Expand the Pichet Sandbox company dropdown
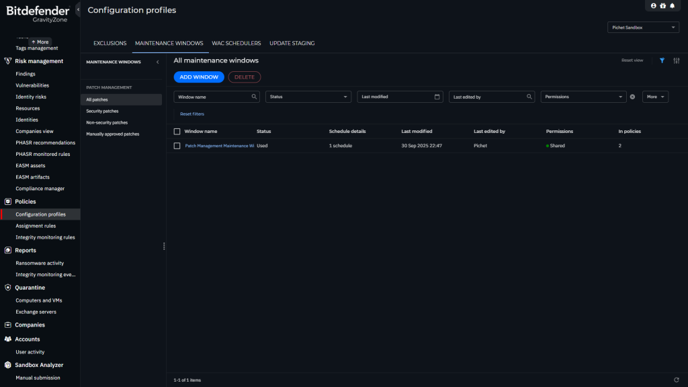 pos(643,28)
